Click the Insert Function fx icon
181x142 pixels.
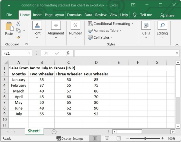(x=68, y=53)
